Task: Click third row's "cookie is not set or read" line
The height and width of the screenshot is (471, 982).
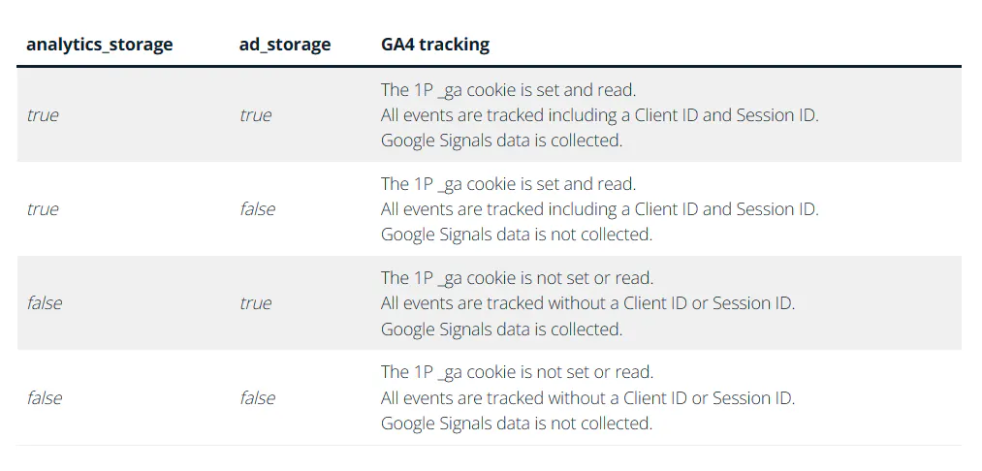Action: click(517, 279)
